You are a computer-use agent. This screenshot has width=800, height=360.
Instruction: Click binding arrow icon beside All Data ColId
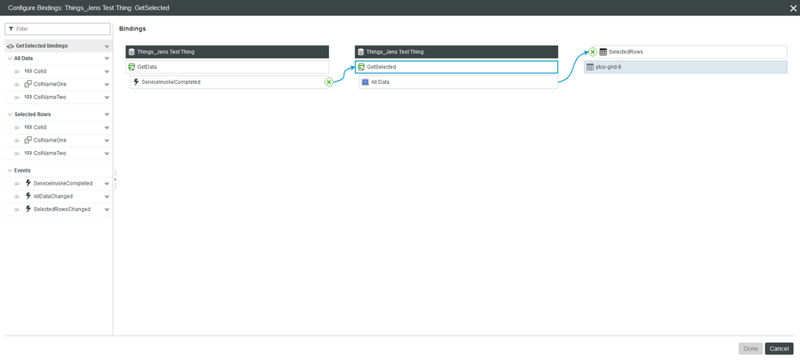tap(16, 72)
